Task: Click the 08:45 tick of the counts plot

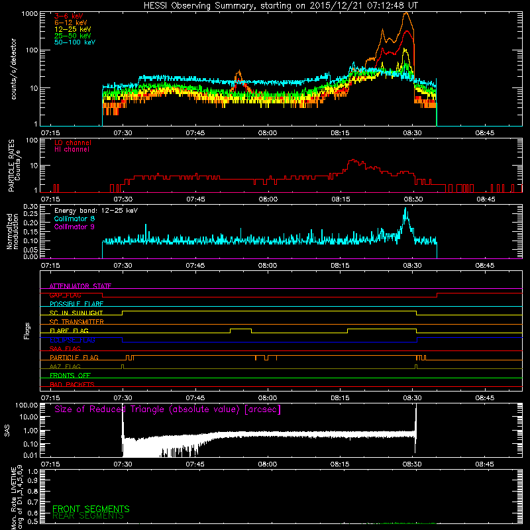Action: [x=485, y=133]
